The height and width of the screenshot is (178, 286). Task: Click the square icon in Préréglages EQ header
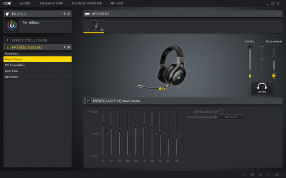pos(69,47)
